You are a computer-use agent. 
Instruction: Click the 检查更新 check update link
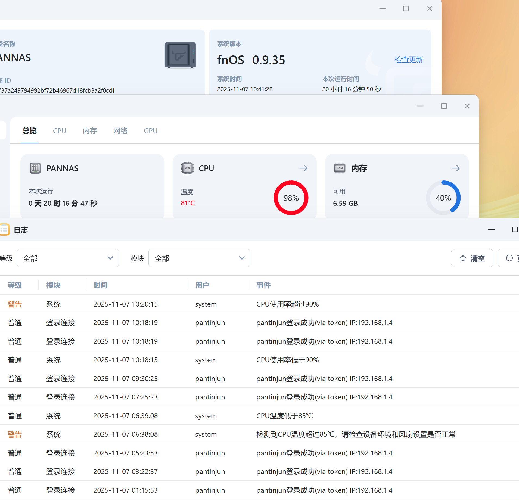pyautogui.click(x=409, y=60)
